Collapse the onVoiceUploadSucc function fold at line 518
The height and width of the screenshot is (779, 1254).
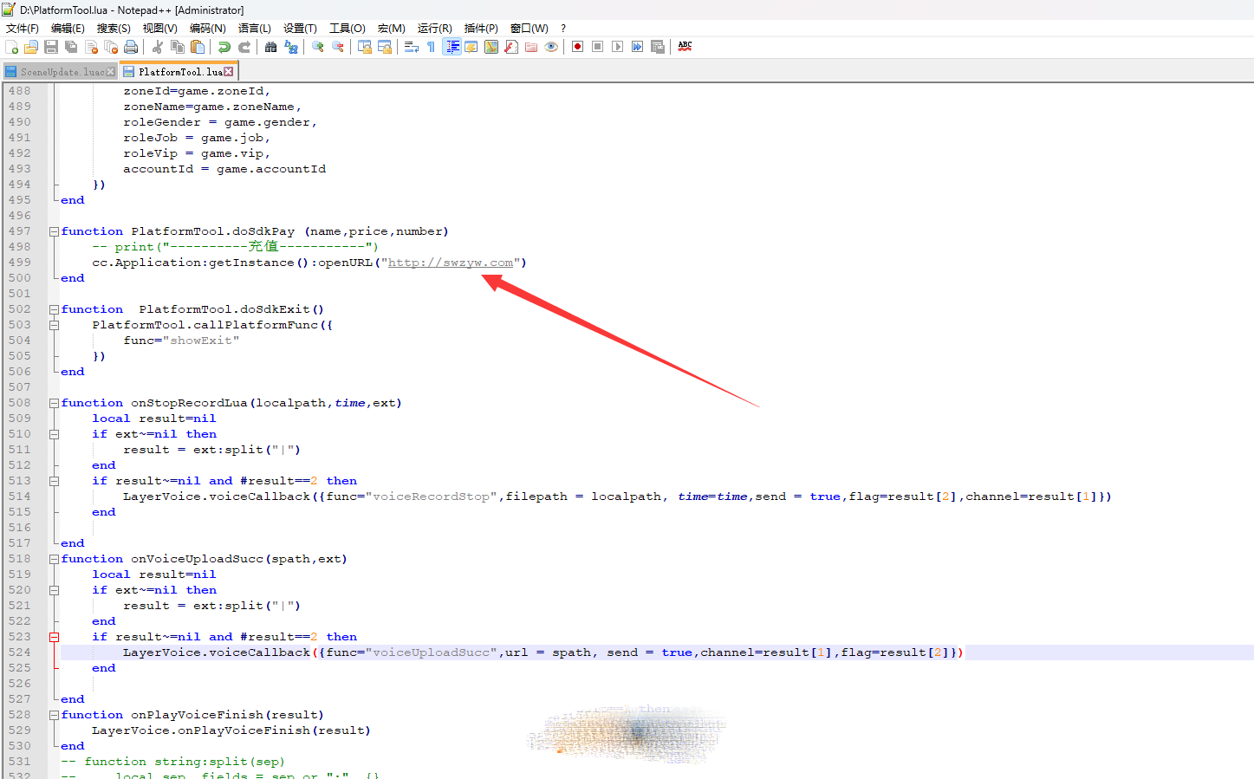pyautogui.click(x=54, y=559)
